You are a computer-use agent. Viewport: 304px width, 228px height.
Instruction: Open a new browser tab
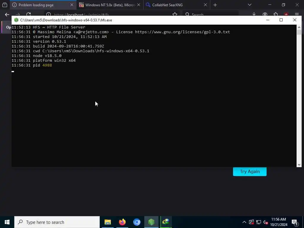pyautogui.click(x=215, y=5)
